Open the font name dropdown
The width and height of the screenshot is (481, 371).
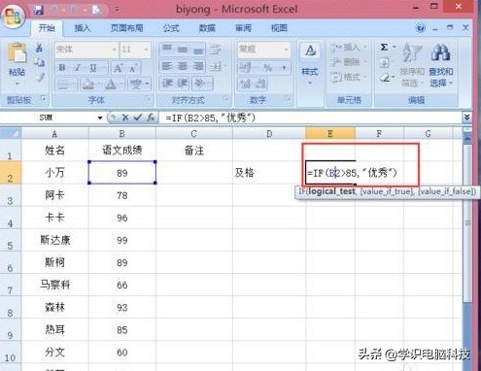coord(114,50)
